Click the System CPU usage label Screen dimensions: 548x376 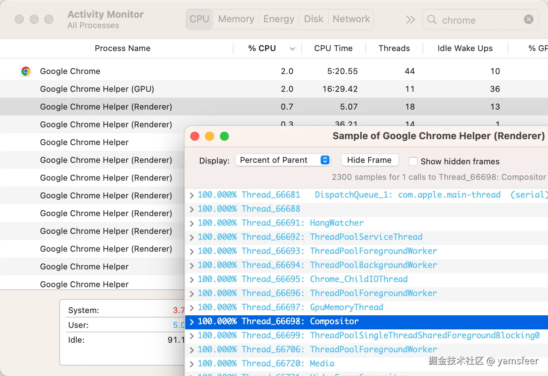84,310
